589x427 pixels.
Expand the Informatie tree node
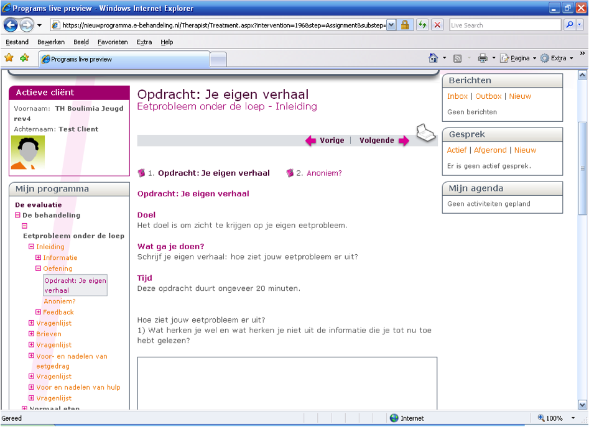(38, 258)
